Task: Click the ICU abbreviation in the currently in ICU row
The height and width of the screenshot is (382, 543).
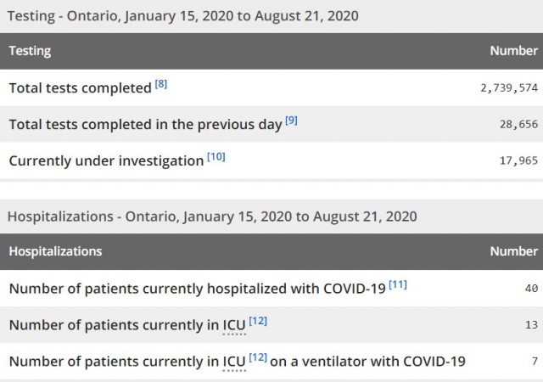Action: pos(232,324)
